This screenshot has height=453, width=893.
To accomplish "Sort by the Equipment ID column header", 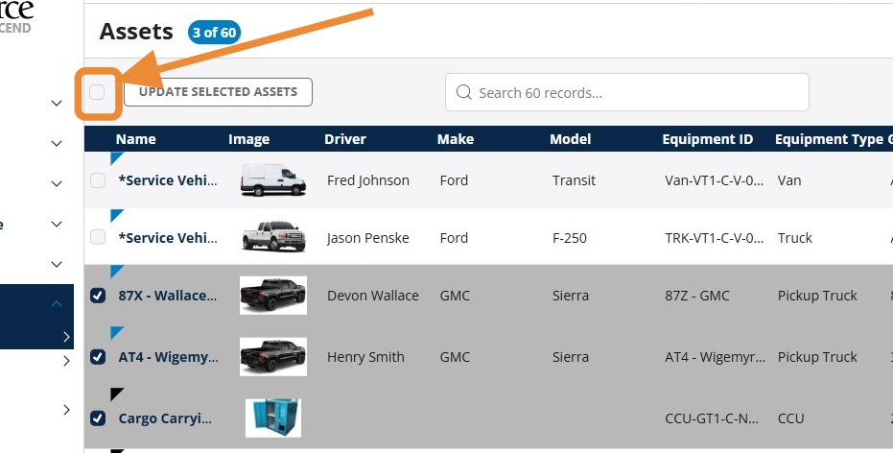I will (707, 139).
